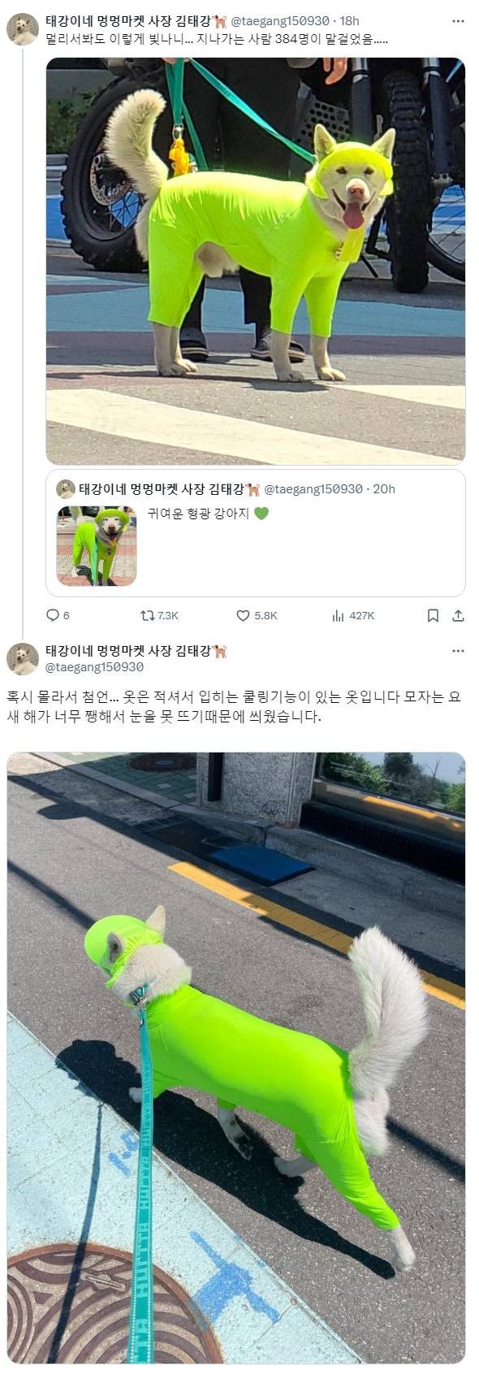
Task: Open the quoted tweet text 귀여운 형광 강아지
Action: (x=199, y=514)
